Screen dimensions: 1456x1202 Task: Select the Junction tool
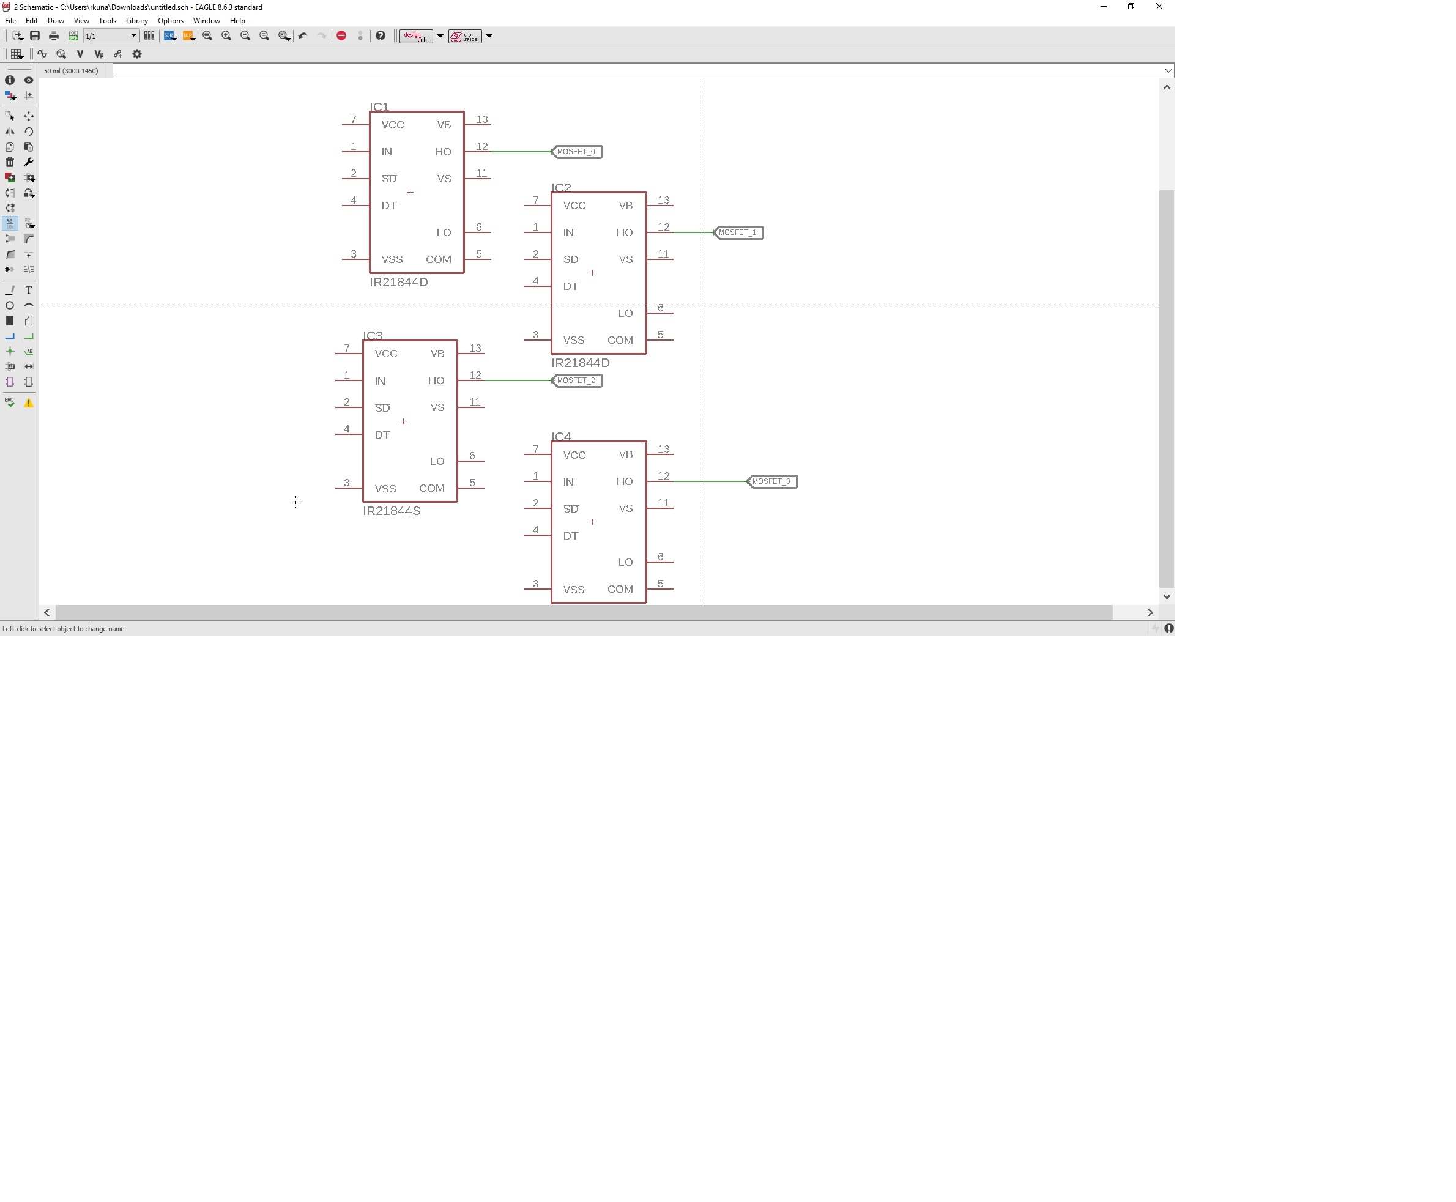click(x=10, y=352)
